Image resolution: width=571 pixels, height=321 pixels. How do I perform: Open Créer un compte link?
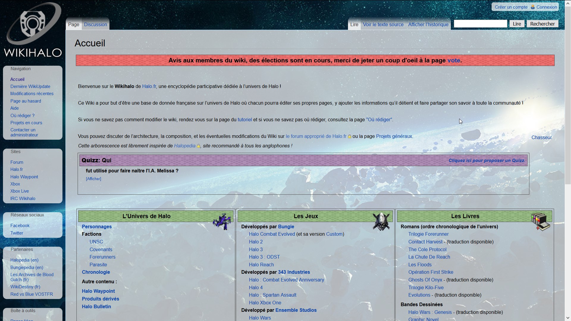click(x=511, y=7)
